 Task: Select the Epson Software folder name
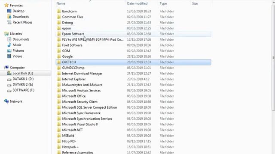click(x=73, y=34)
